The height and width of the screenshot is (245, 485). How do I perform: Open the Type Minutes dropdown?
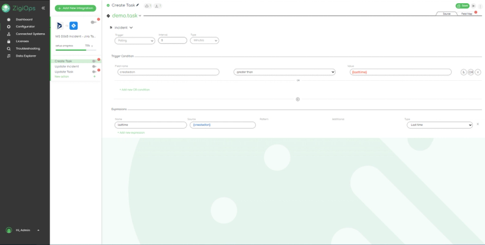tap(204, 41)
